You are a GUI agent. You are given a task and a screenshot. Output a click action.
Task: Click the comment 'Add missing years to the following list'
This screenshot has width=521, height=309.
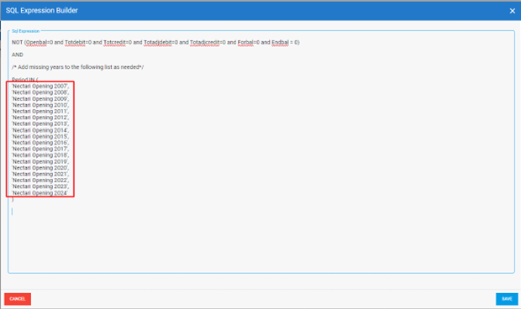78,67
